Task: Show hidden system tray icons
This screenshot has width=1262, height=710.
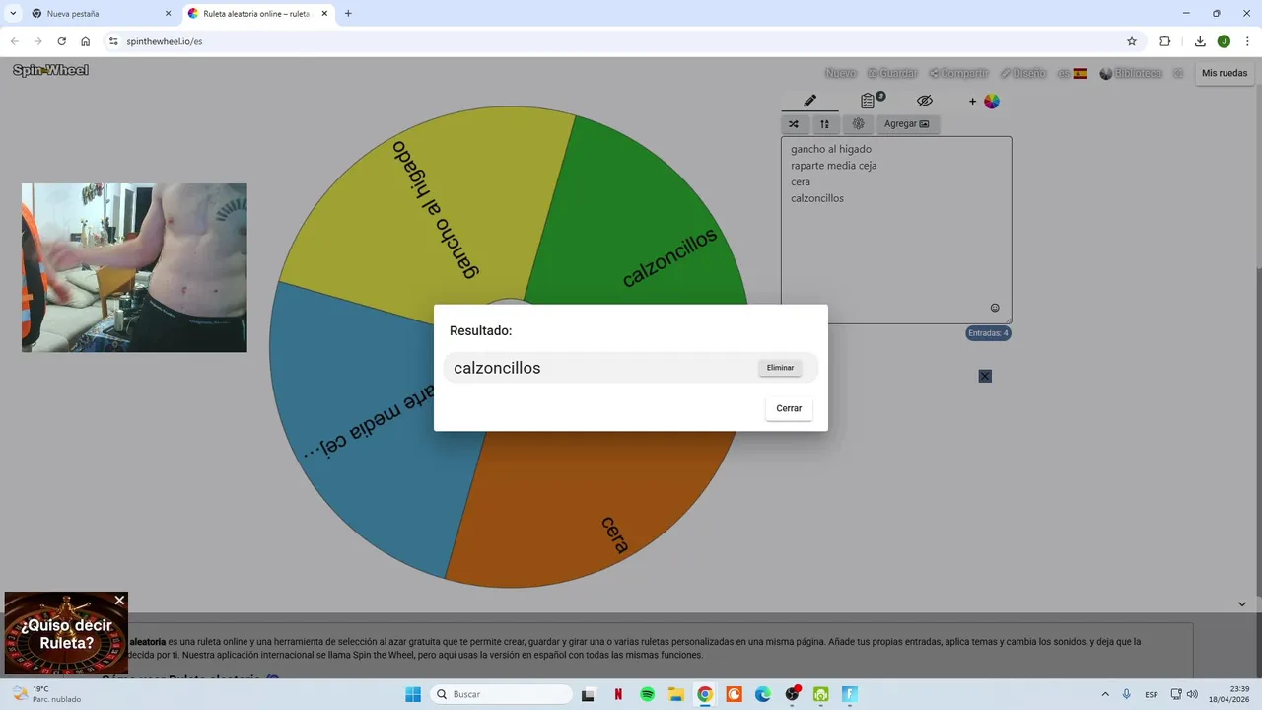Action: click(1104, 694)
